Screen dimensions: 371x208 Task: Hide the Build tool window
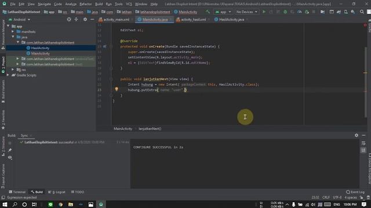[363, 135]
